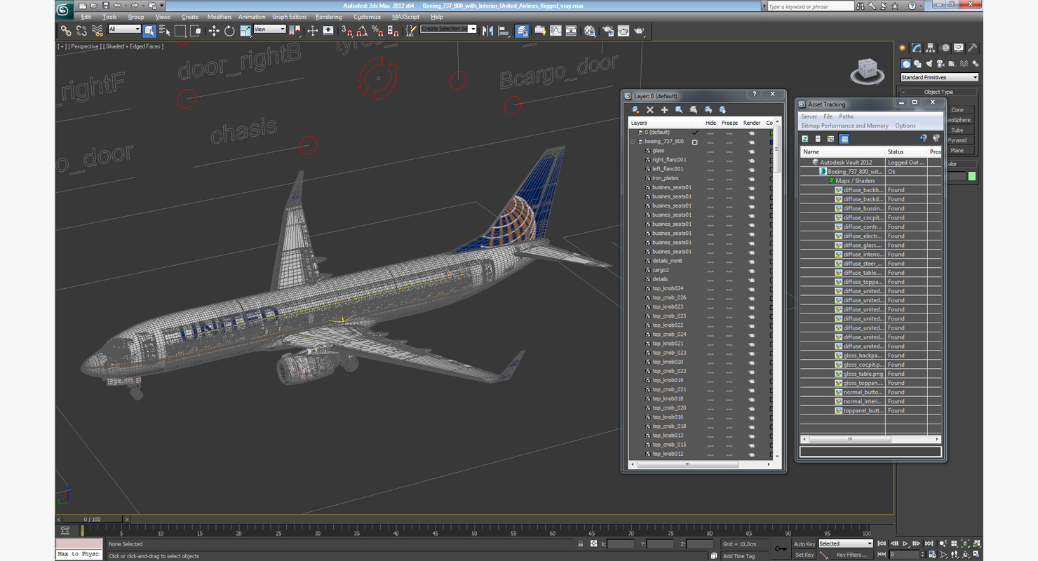Open the Create Selection Set dropdown

tap(448, 29)
